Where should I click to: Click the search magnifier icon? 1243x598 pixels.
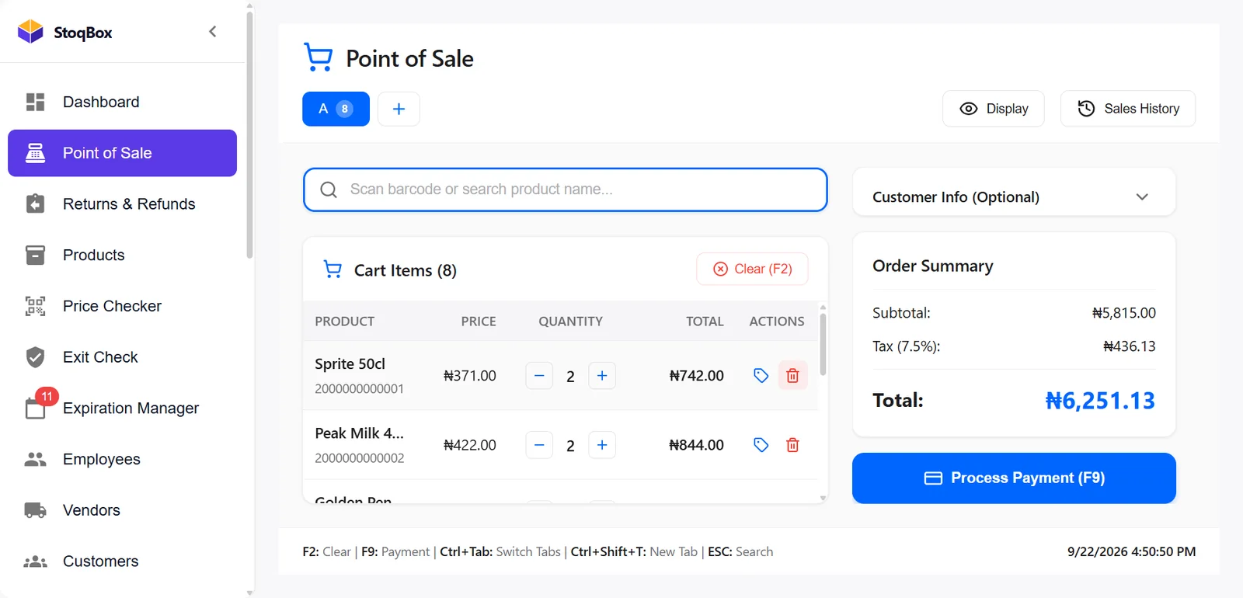(x=329, y=189)
